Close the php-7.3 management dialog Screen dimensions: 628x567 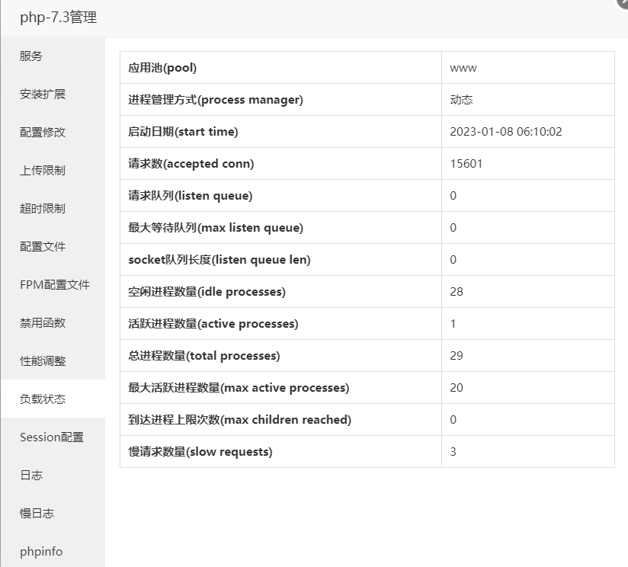coord(623,2)
